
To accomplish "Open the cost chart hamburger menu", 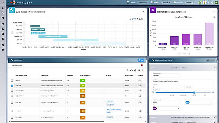I will coord(214,17).
